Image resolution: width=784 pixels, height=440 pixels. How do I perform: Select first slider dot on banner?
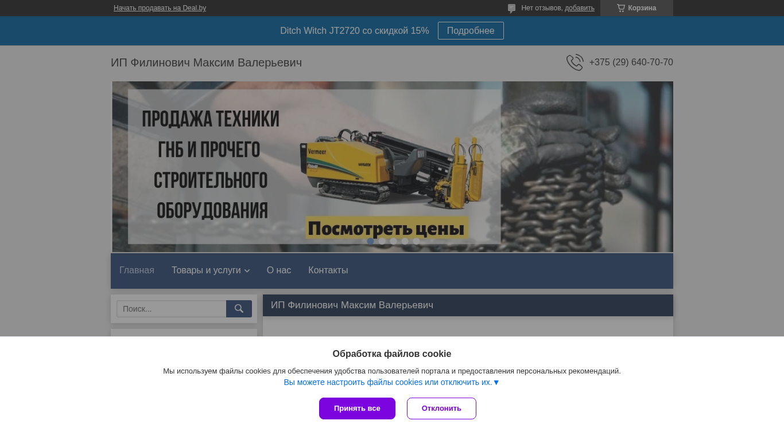pos(370,241)
